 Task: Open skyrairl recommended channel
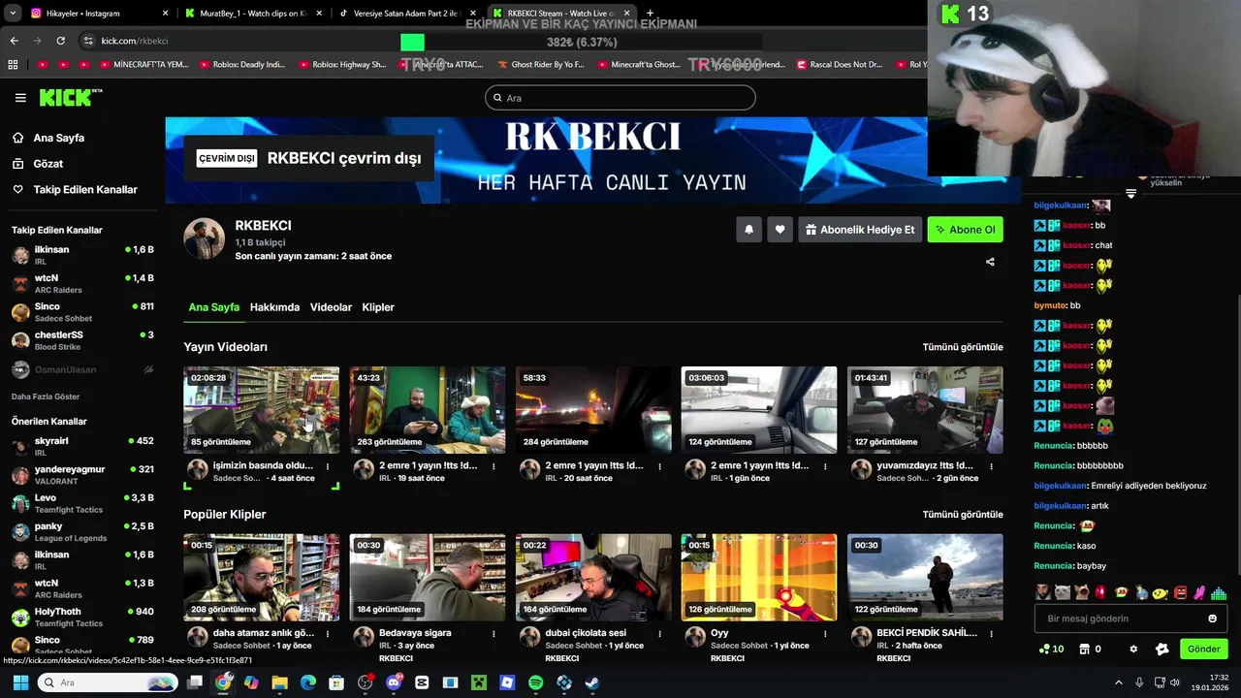click(82, 446)
